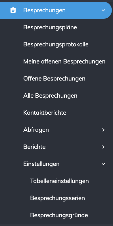Open Tabelleneinstellungen under Einstellungen
This screenshot has width=113, height=226.
coord(59,181)
